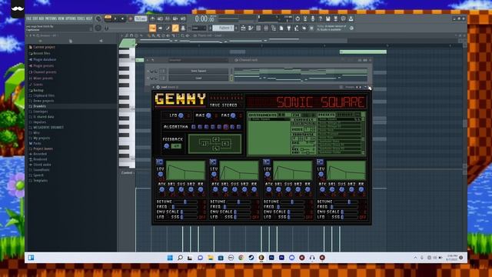Adjust operator 1 LEV knob

pyautogui.click(x=161, y=175)
